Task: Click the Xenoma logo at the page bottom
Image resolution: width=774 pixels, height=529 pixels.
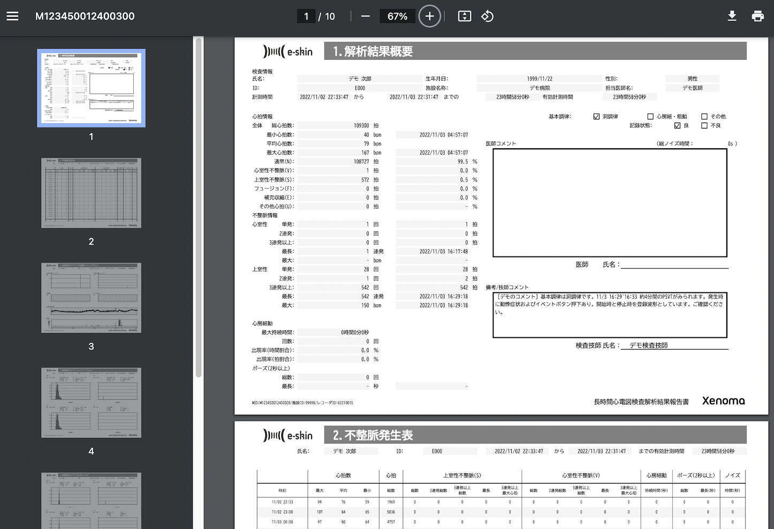Action: 723,400
